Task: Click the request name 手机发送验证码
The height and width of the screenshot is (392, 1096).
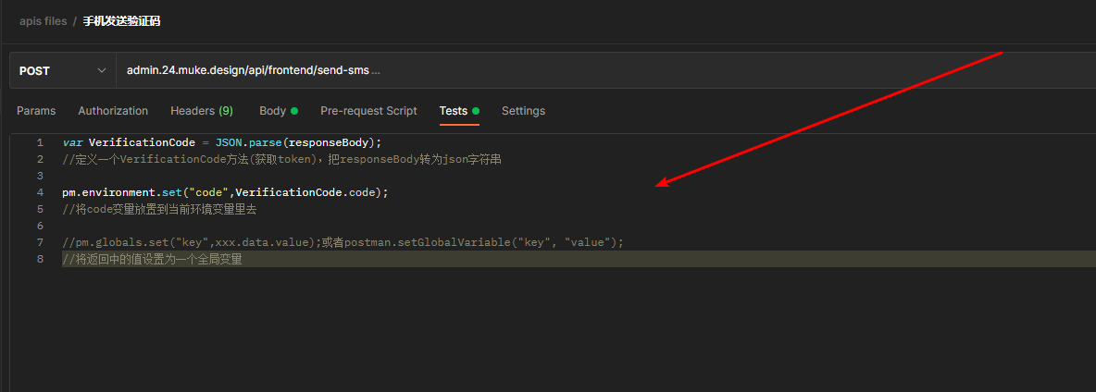Action: 121,21
